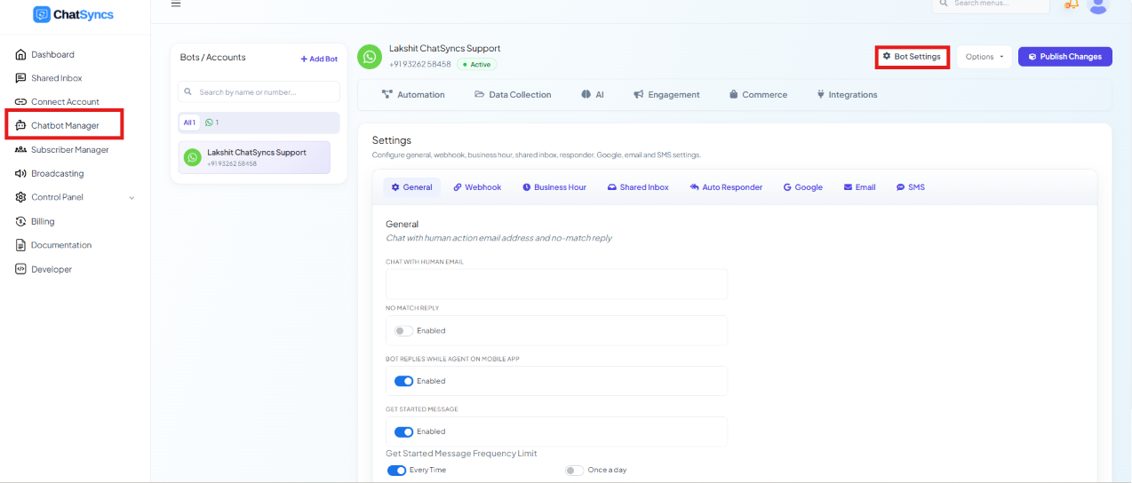Click the phone number under bot title

click(420, 64)
